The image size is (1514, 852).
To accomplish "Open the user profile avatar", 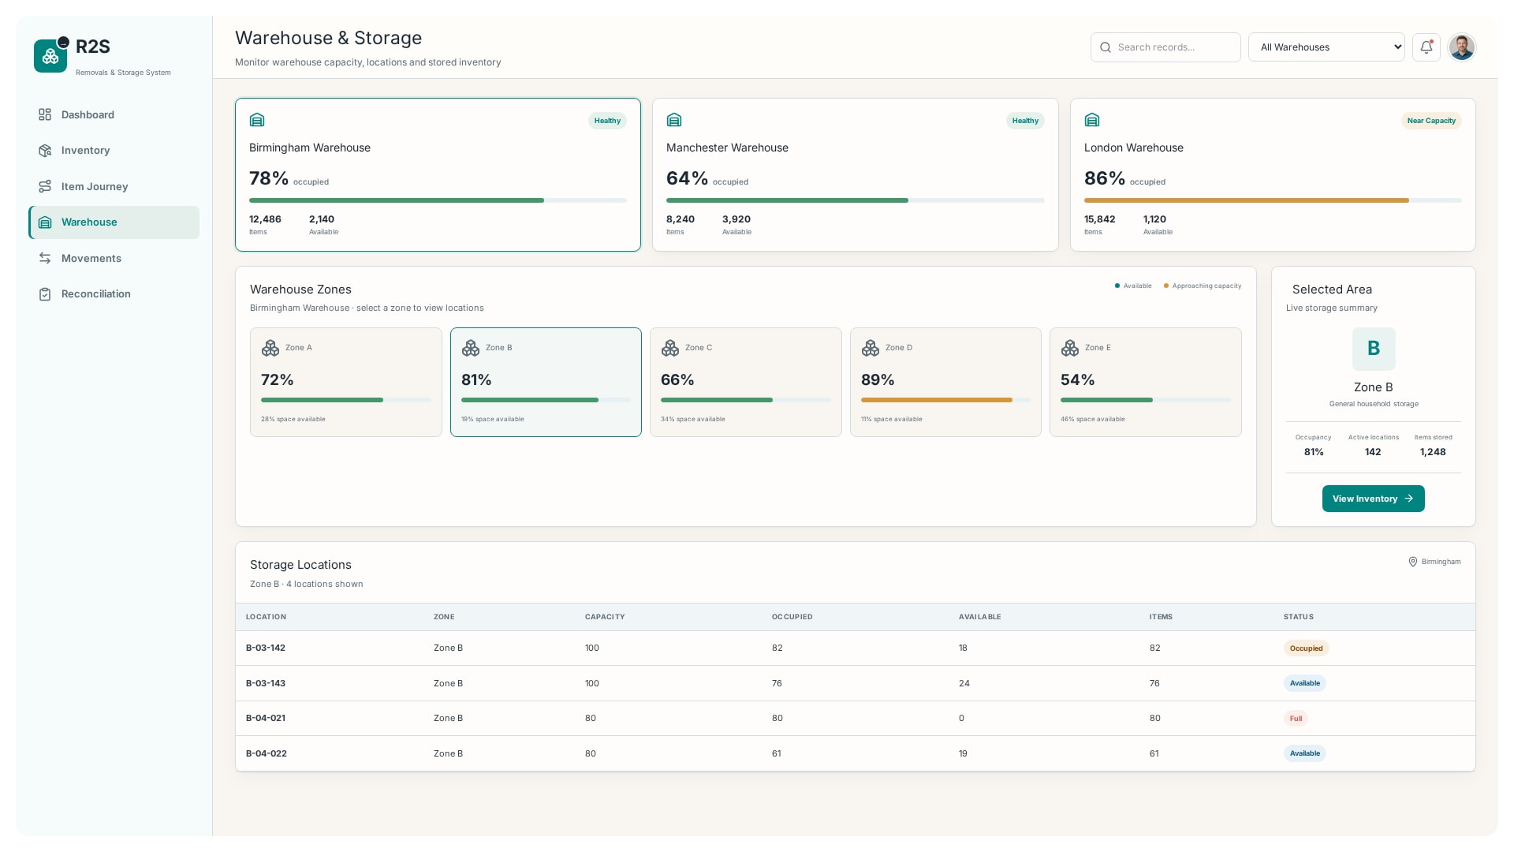I will 1462,47.
